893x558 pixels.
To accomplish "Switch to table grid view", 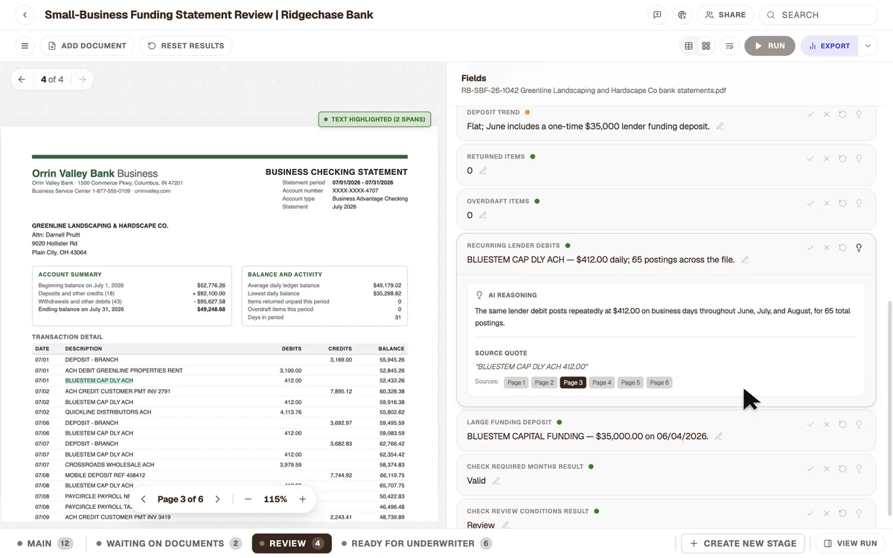I will pyautogui.click(x=688, y=46).
